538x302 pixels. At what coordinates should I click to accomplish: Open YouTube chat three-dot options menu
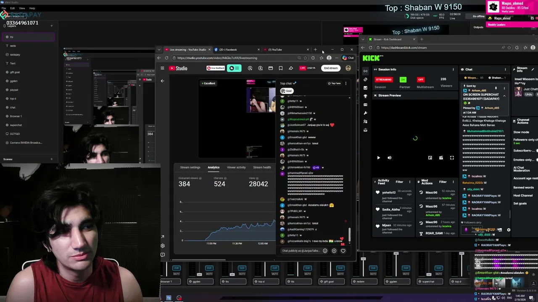(346, 83)
